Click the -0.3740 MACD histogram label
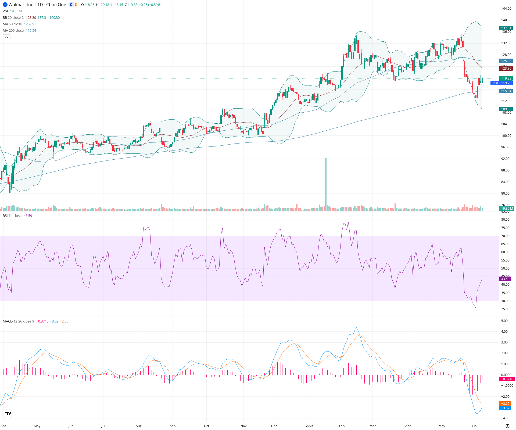This screenshot has width=516, height=430. click(507, 379)
